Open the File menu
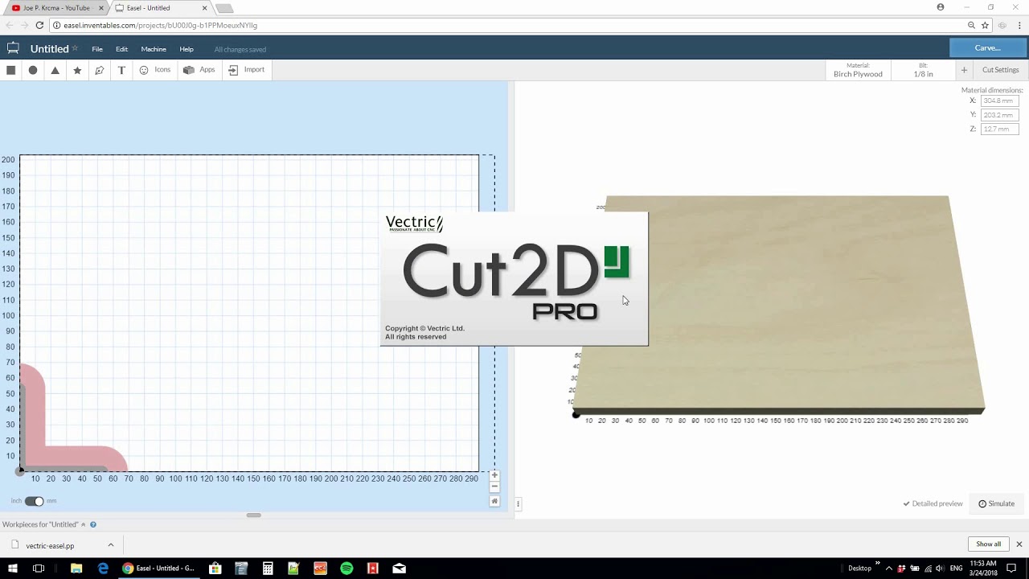Screen dimensions: 1029x579 pyautogui.click(x=97, y=49)
